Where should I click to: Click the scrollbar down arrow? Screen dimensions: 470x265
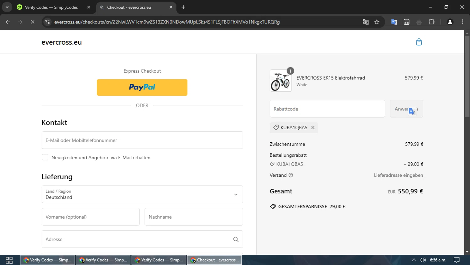(x=467, y=252)
